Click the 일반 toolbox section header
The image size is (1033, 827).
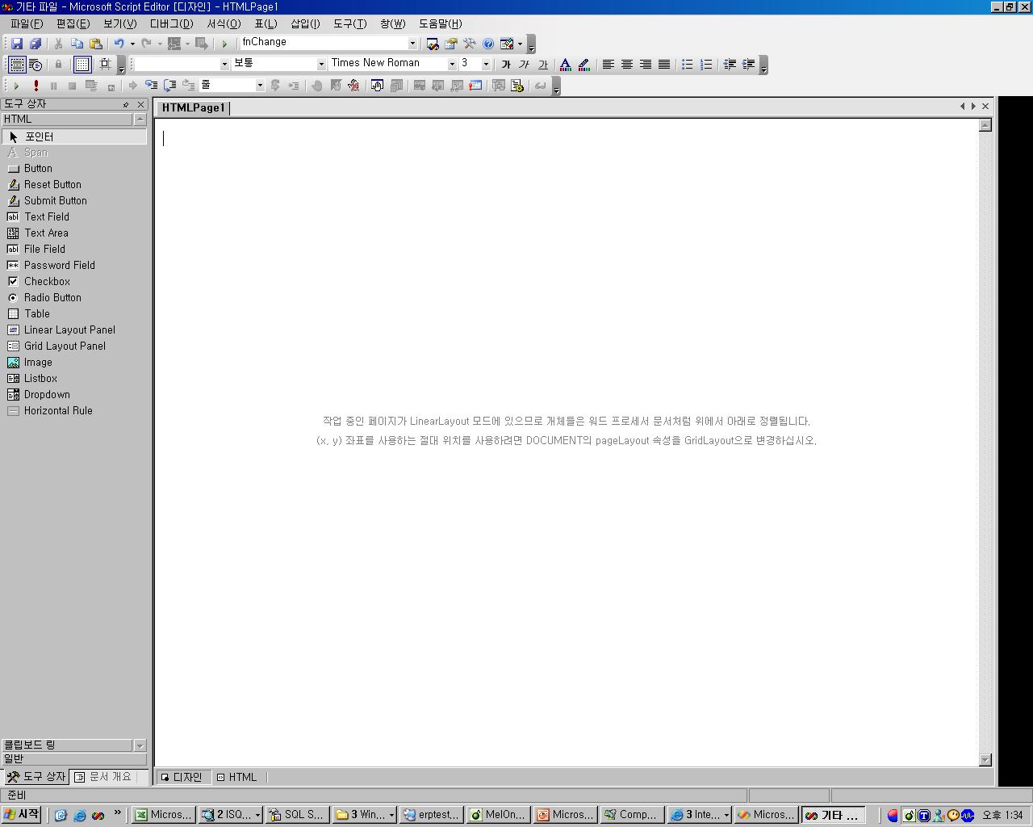pos(74,759)
